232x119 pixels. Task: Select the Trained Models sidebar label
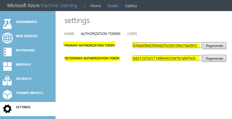[x=30, y=93]
